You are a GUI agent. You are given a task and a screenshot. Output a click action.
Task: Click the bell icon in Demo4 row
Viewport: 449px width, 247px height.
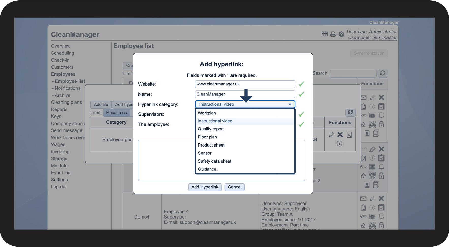click(381, 216)
